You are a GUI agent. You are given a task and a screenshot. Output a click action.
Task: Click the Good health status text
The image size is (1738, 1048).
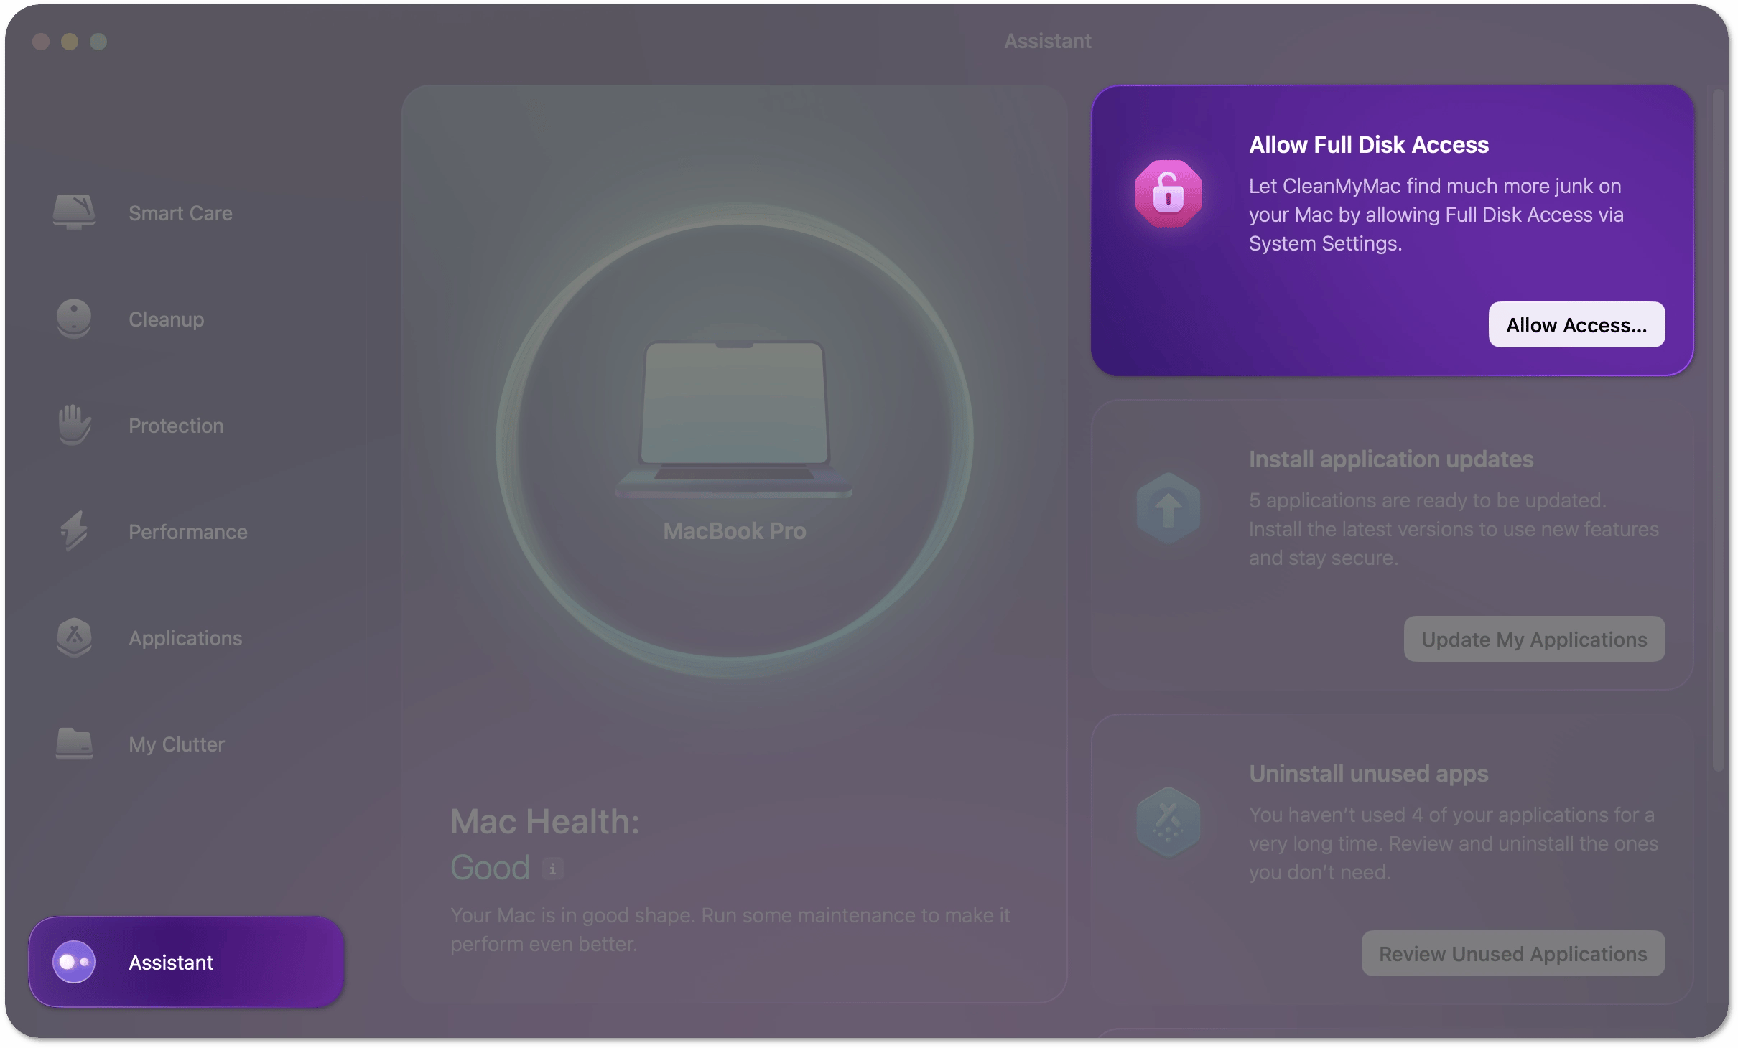pos(490,868)
